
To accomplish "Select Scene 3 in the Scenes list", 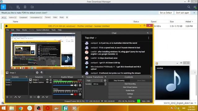I will pos(16,85).
